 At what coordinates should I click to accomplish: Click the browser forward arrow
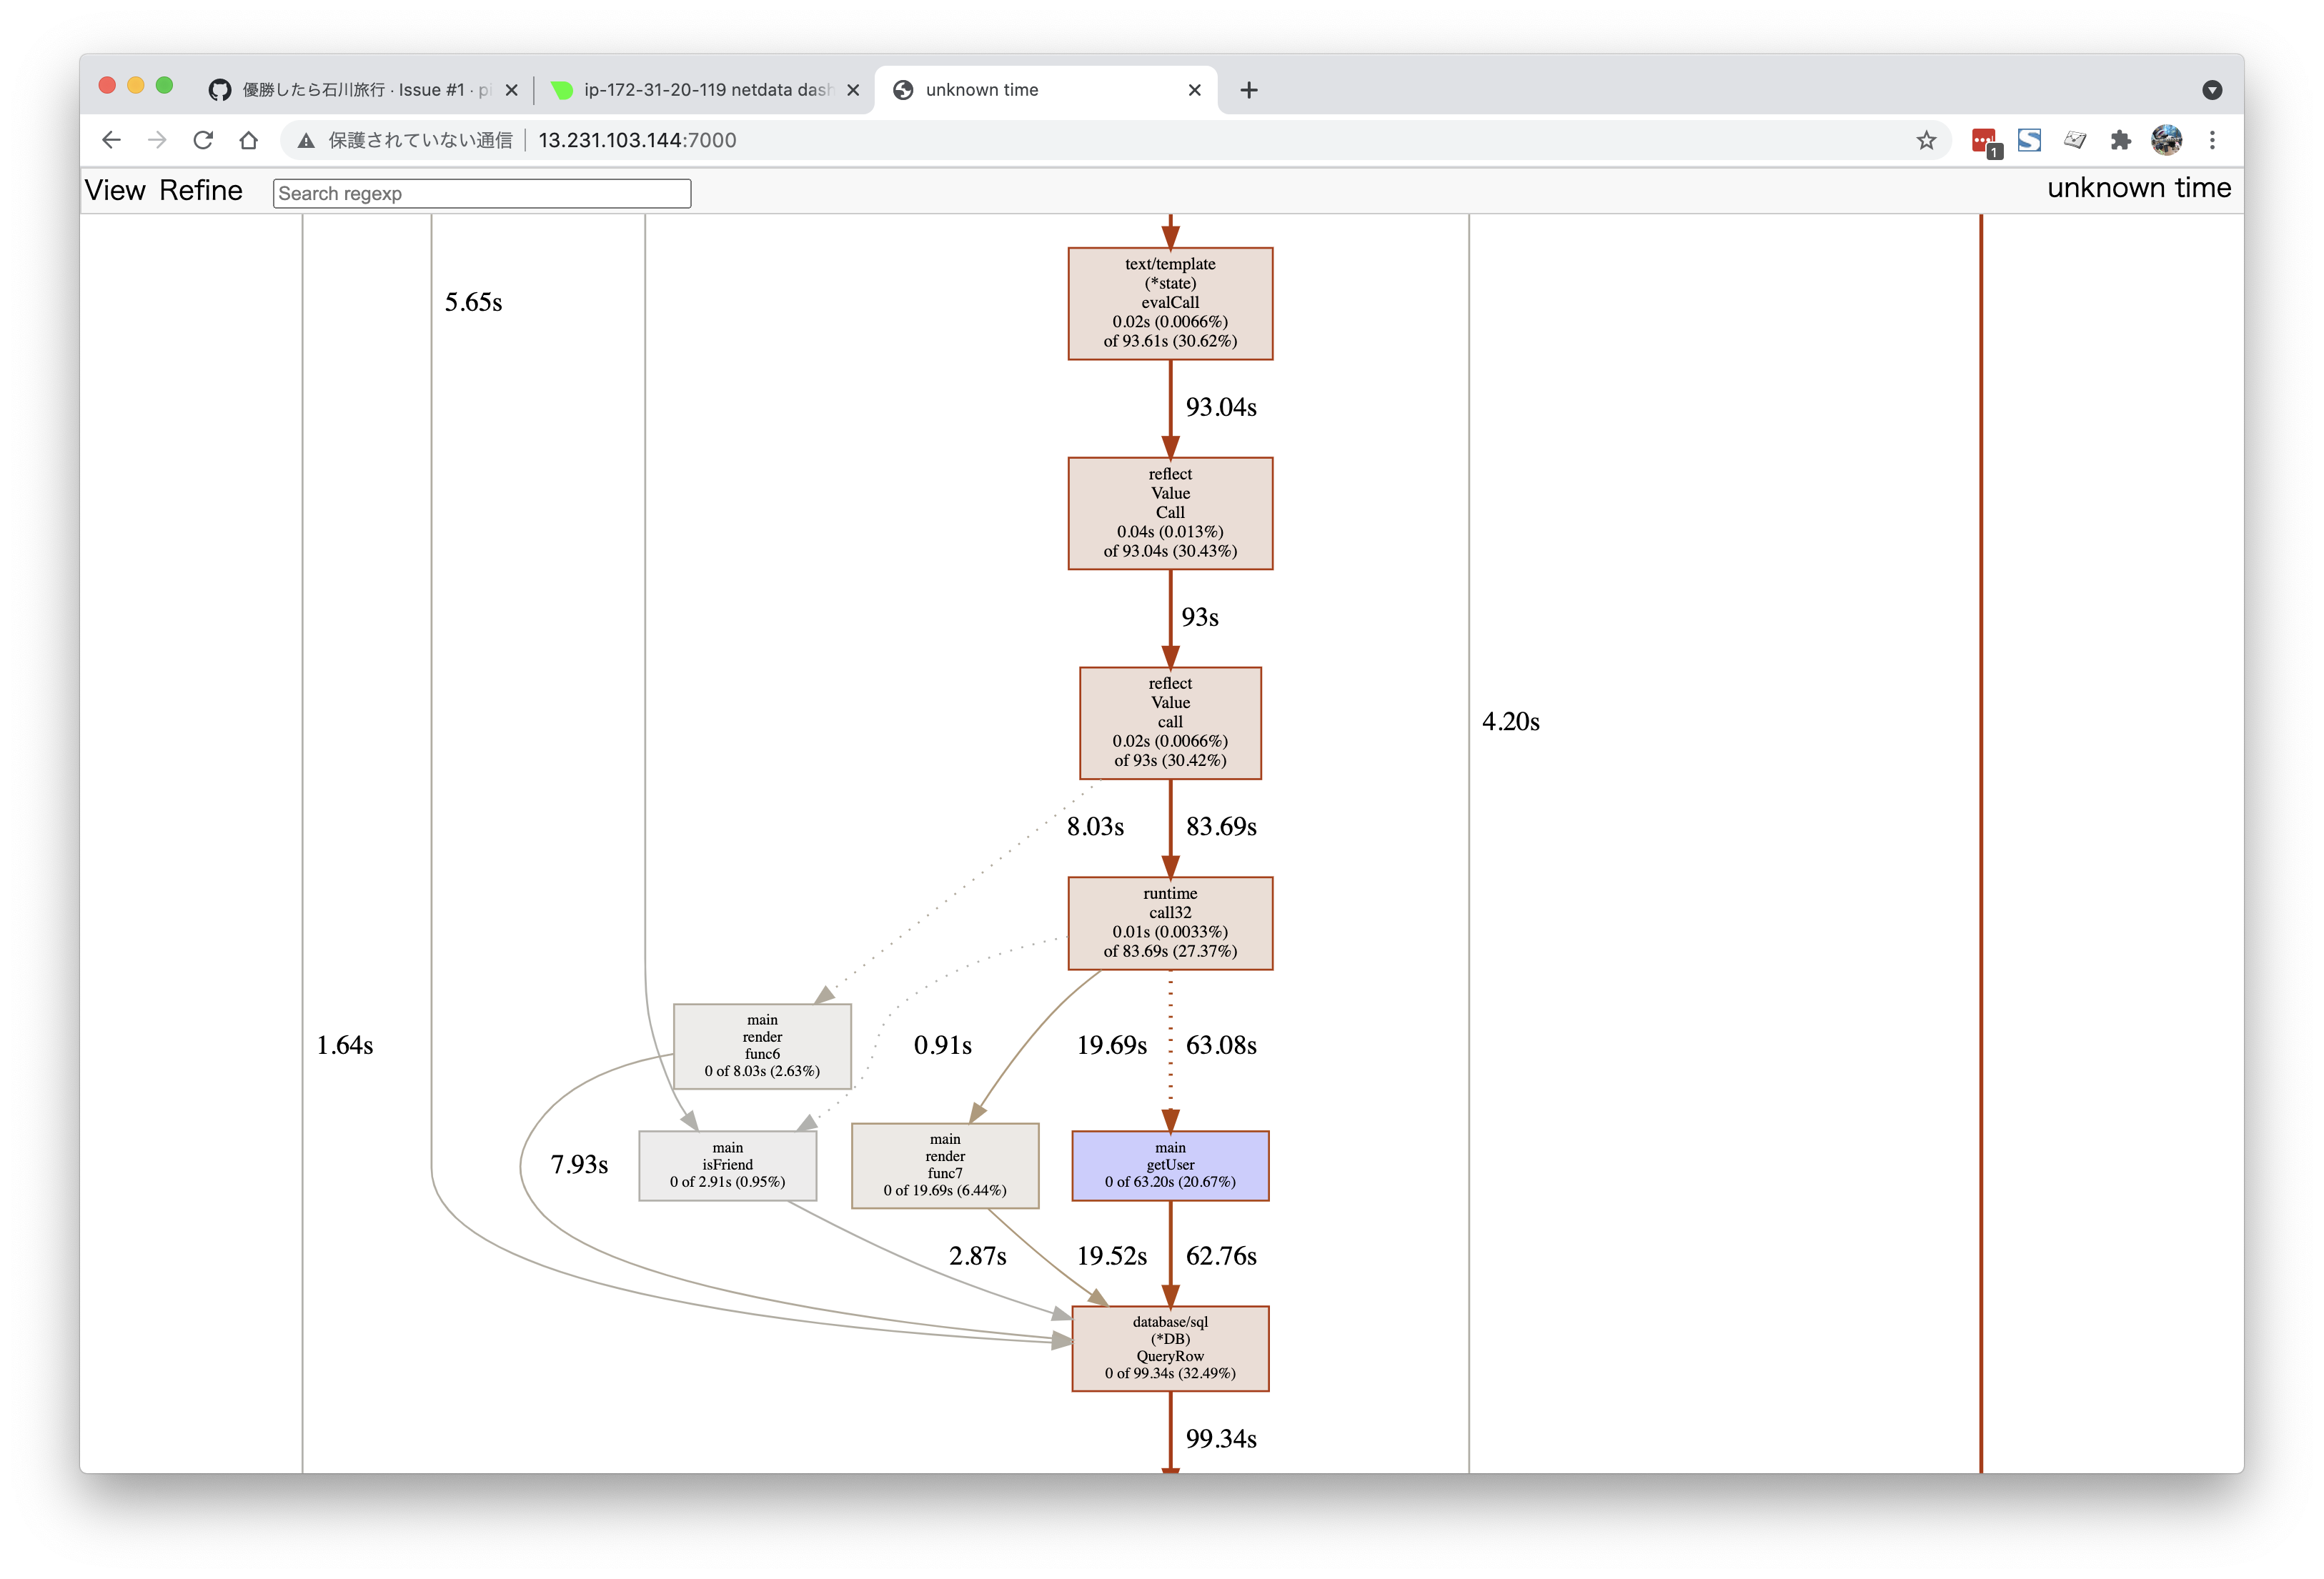click(157, 140)
